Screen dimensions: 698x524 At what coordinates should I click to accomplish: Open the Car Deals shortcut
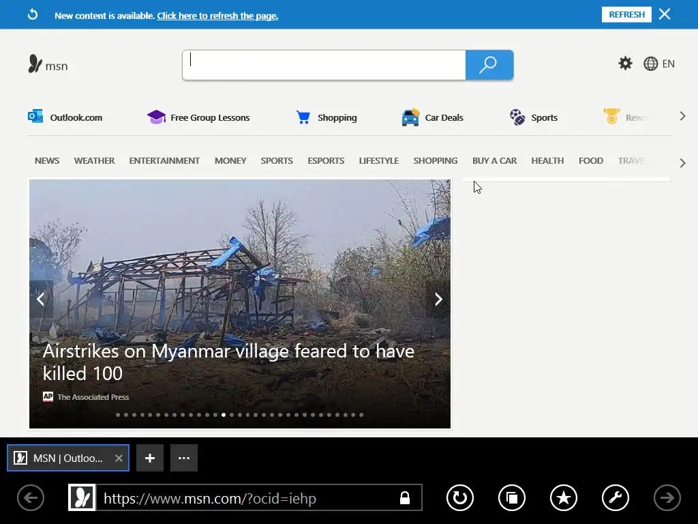pyautogui.click(x=432, y=117)
